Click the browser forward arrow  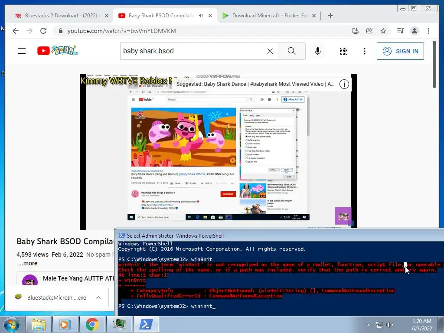point(29,31)
